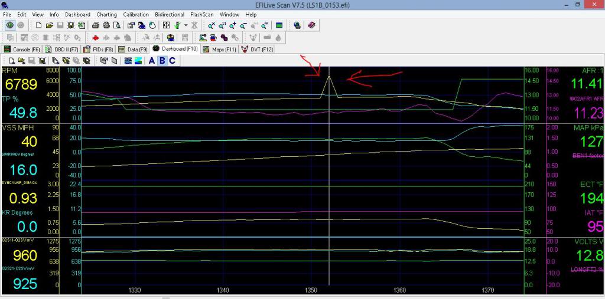Click the 1360 time axis label
This screenshot has width=605, height=299.
400,290
